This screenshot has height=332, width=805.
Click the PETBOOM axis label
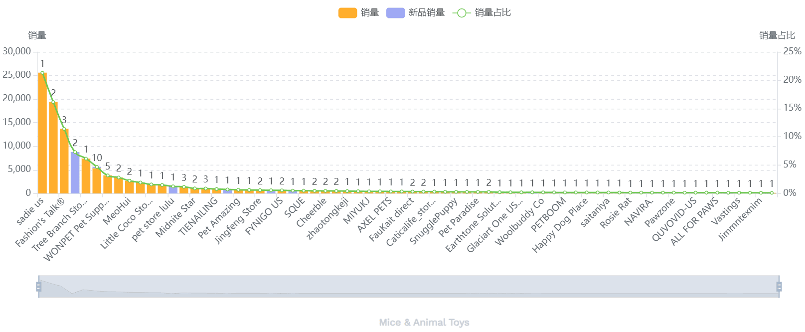pos(548,214)
